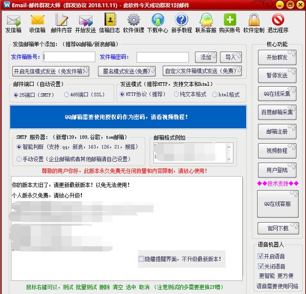Viewport: 306px width, 294px height.
Task: Click the 邮箱注册 button
Action: (277, 131)
